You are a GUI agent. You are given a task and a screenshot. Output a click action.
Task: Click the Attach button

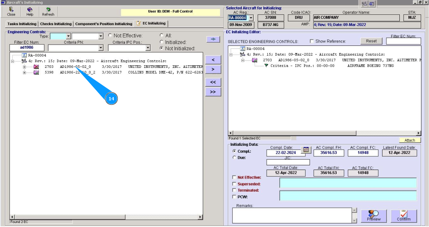tap(410, 140)
